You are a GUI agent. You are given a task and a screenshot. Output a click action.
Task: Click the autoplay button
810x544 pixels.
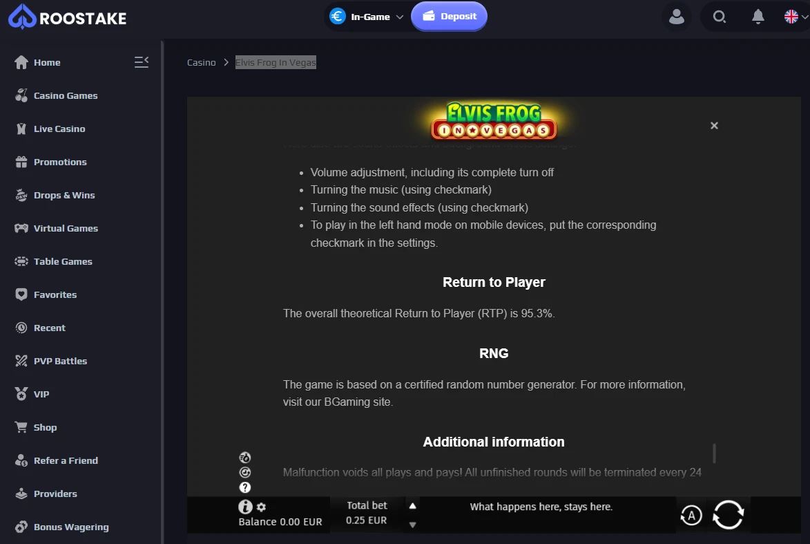[x=691, y=515]
